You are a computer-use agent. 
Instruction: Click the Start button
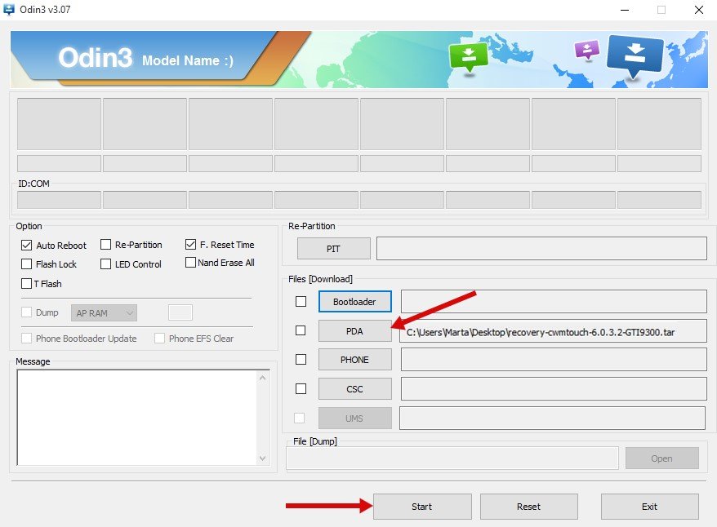[x=422, y=507]
